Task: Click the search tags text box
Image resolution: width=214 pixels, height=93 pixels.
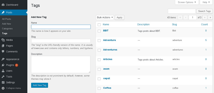Action: point(182,11)
